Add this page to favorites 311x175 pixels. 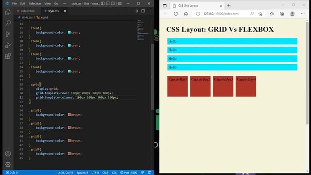click(x=260, y=14)
